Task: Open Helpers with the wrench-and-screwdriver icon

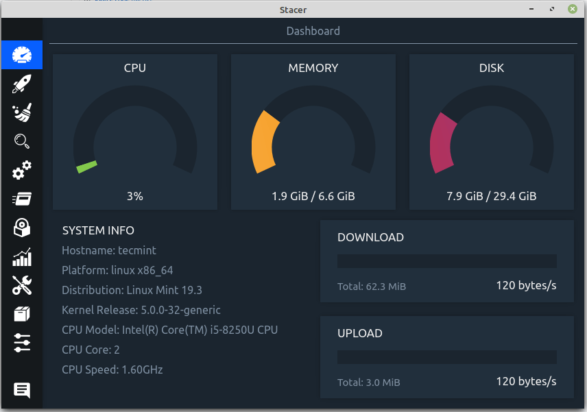Action: (21, 285)
